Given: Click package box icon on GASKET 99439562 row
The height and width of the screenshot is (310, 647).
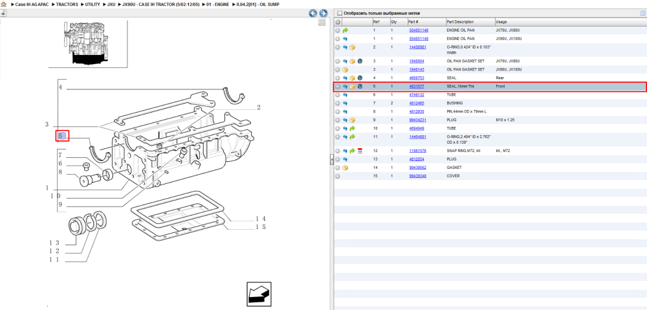Looking at the screenshot, I should click(345, 168).
